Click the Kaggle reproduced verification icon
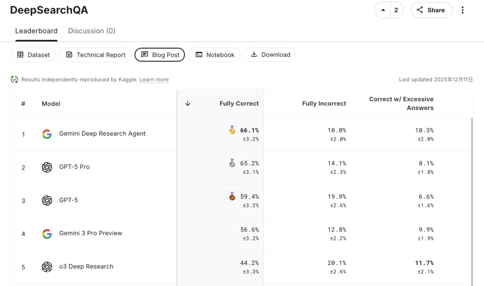 click(x=14, y=80)
